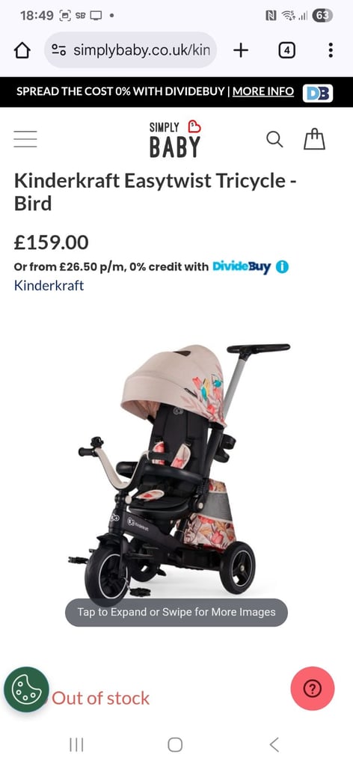The image size is (353, 766).
Task: Go to Simply Baby homepage logo
Action: point(175,140)
